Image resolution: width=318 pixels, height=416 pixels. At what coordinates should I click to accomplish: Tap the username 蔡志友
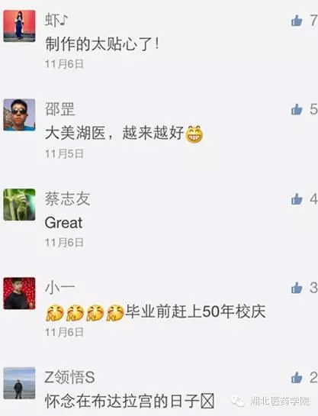click(x=68, y=198)
